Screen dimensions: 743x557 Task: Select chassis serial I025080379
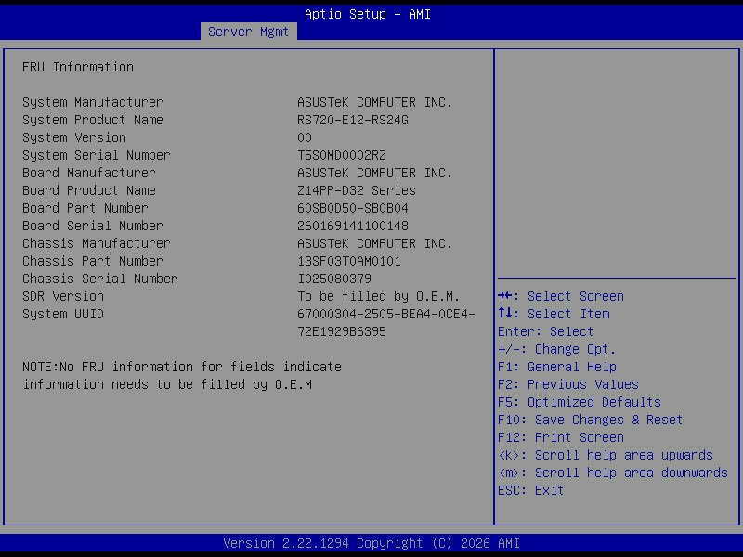coord(334,278)
